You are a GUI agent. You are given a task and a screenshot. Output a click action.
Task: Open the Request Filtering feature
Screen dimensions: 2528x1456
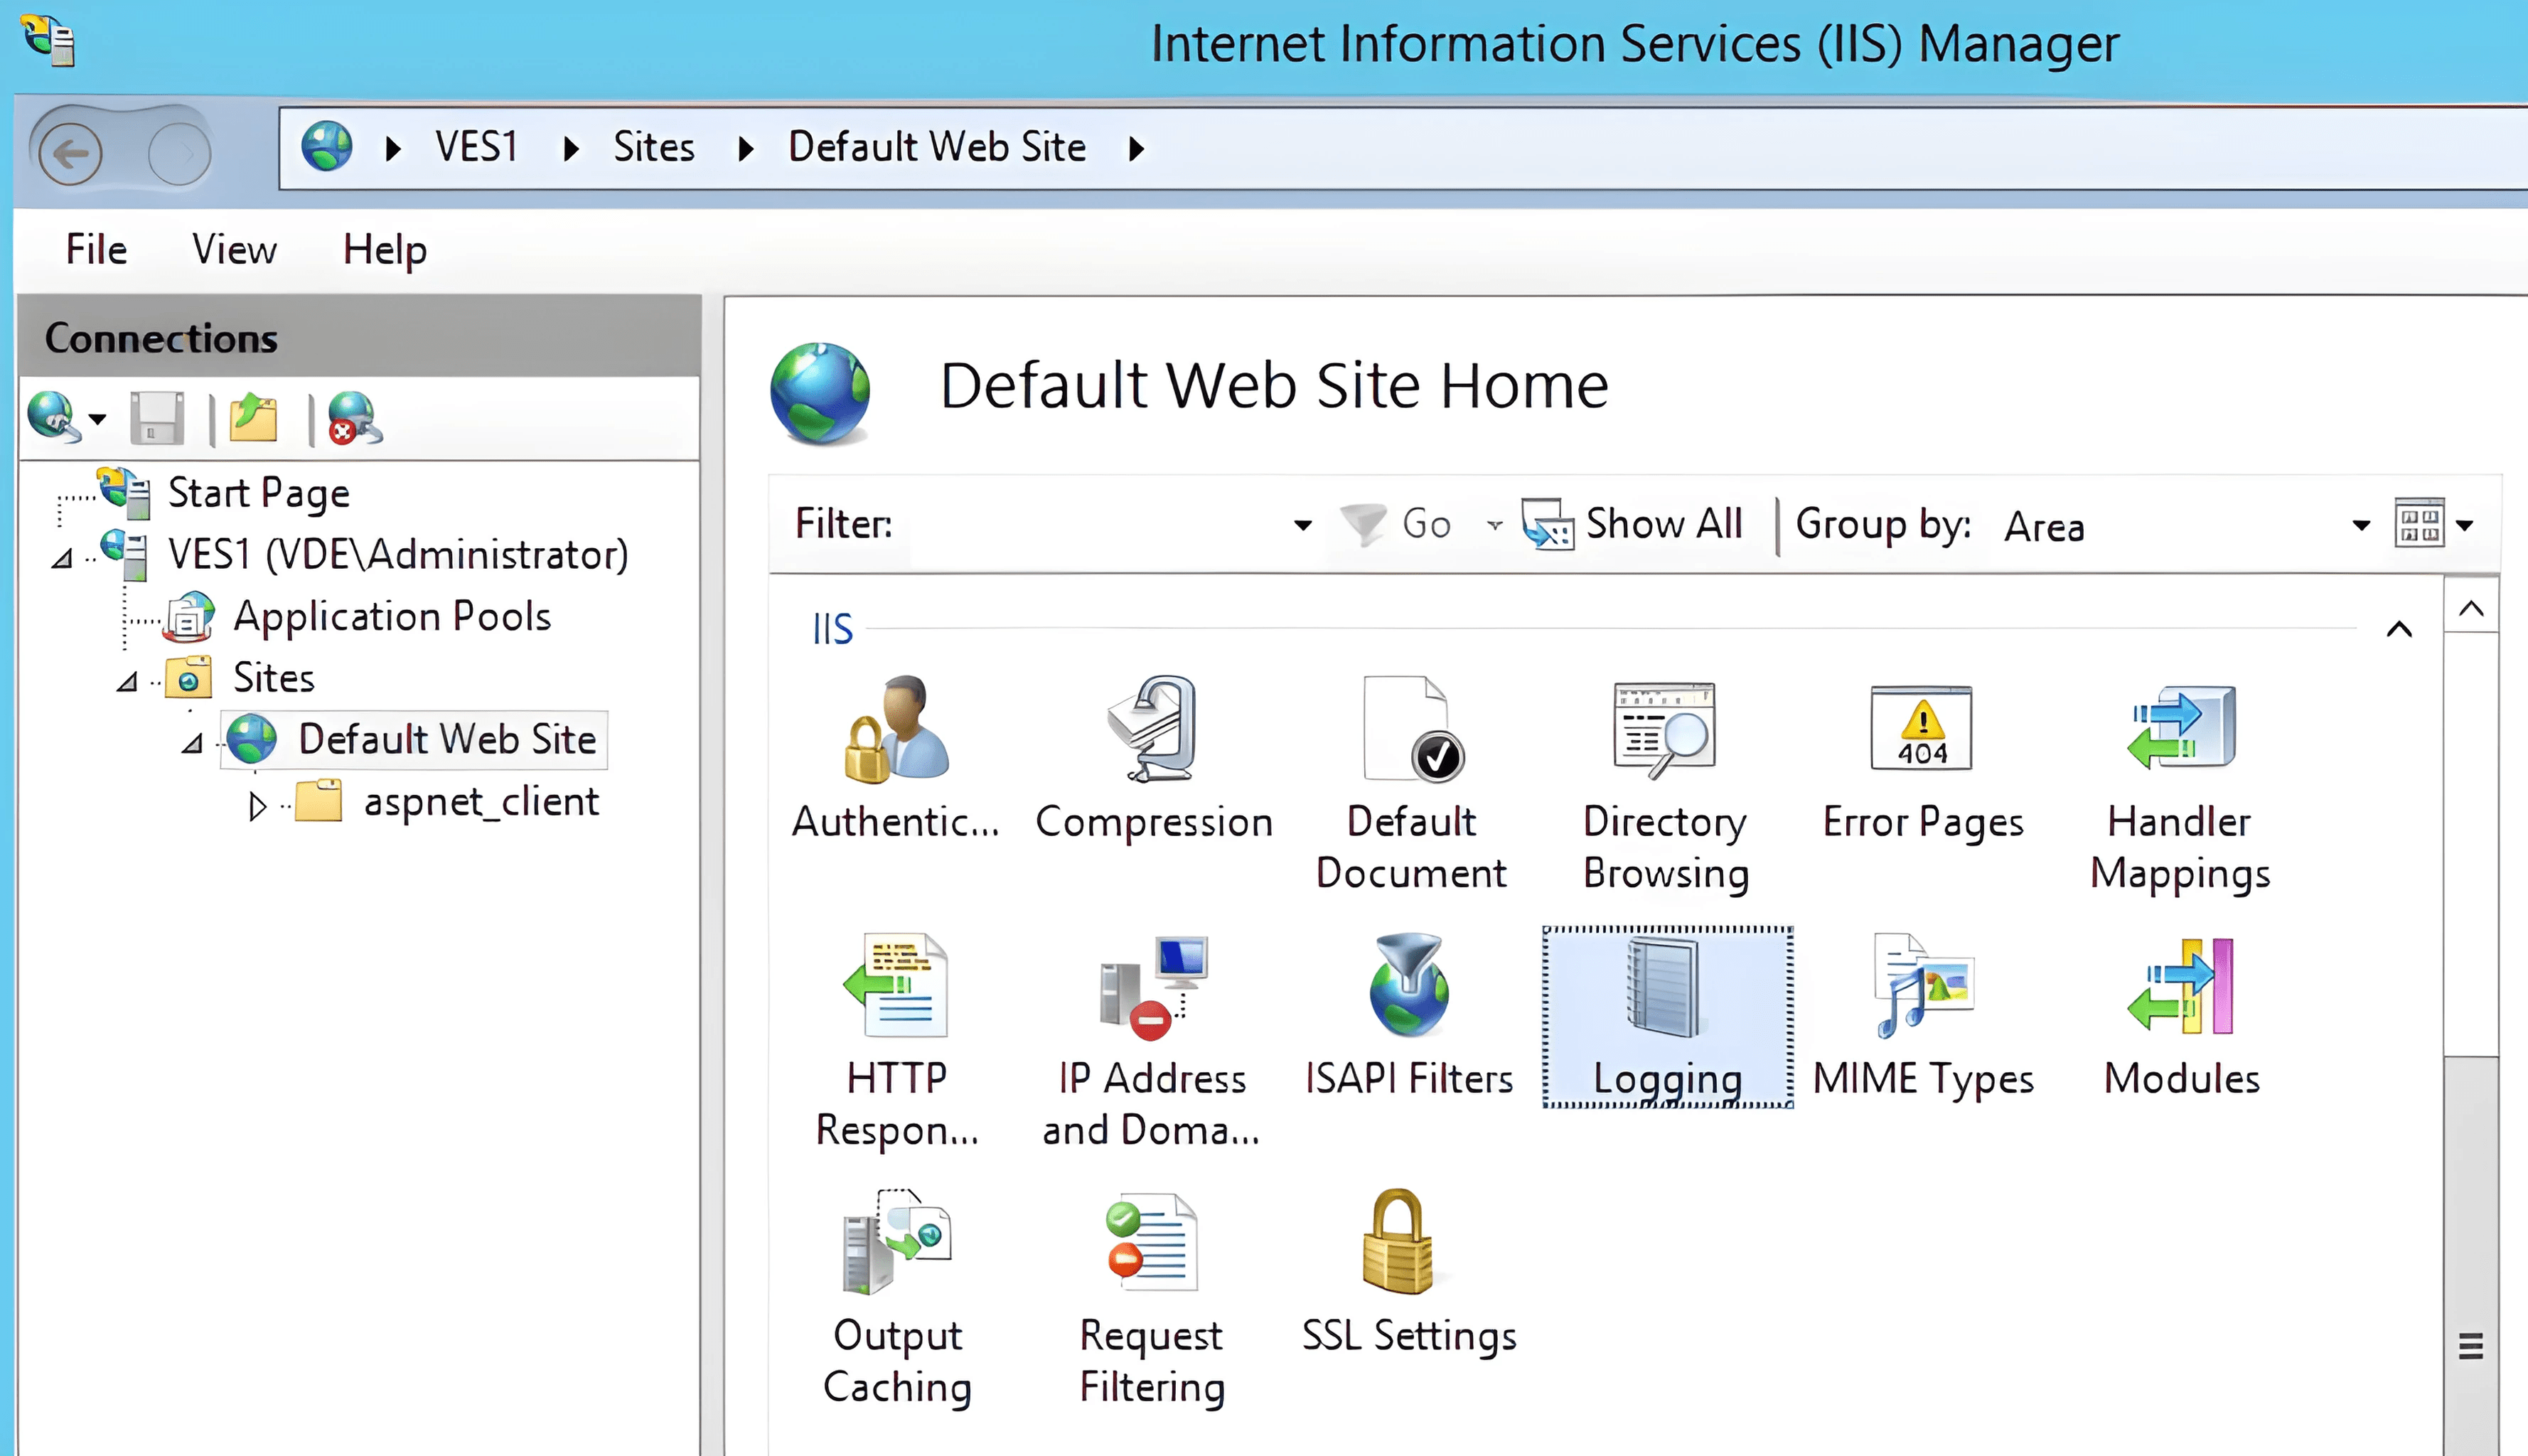tap(1151, 1243)
